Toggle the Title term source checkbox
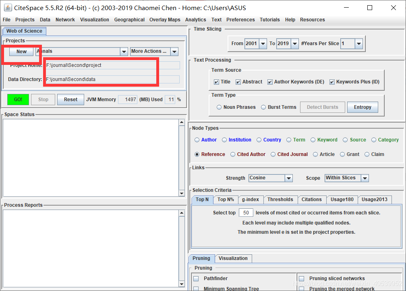This screenshot has width=406, height=291. coord(216,82)
